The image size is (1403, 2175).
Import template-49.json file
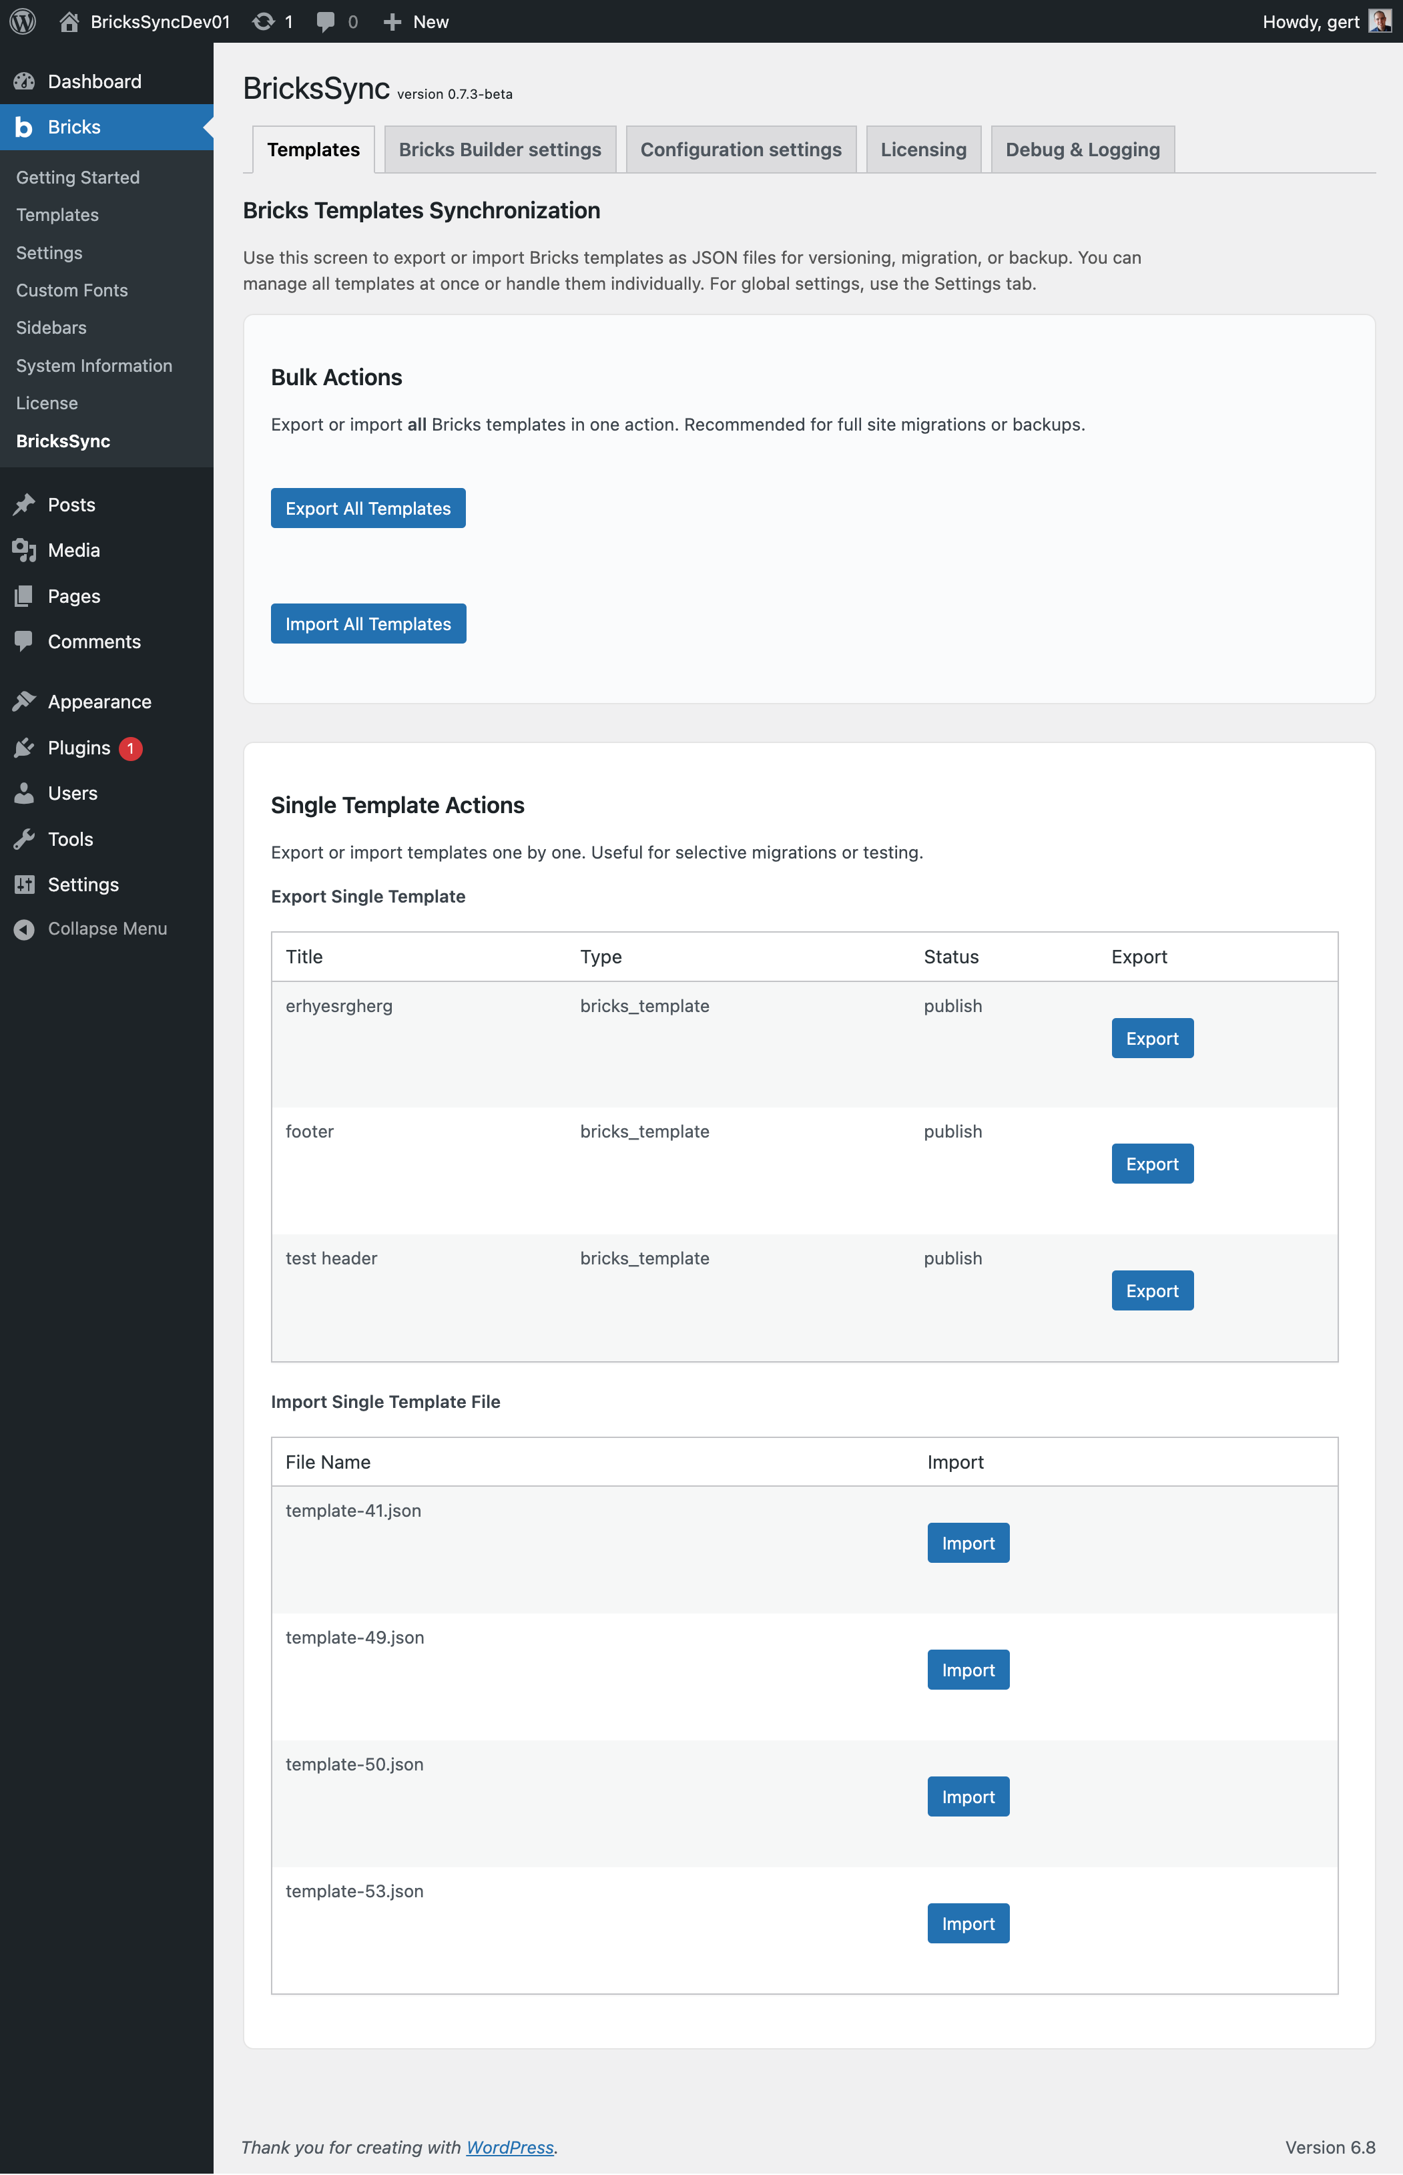coord(968,1670)
